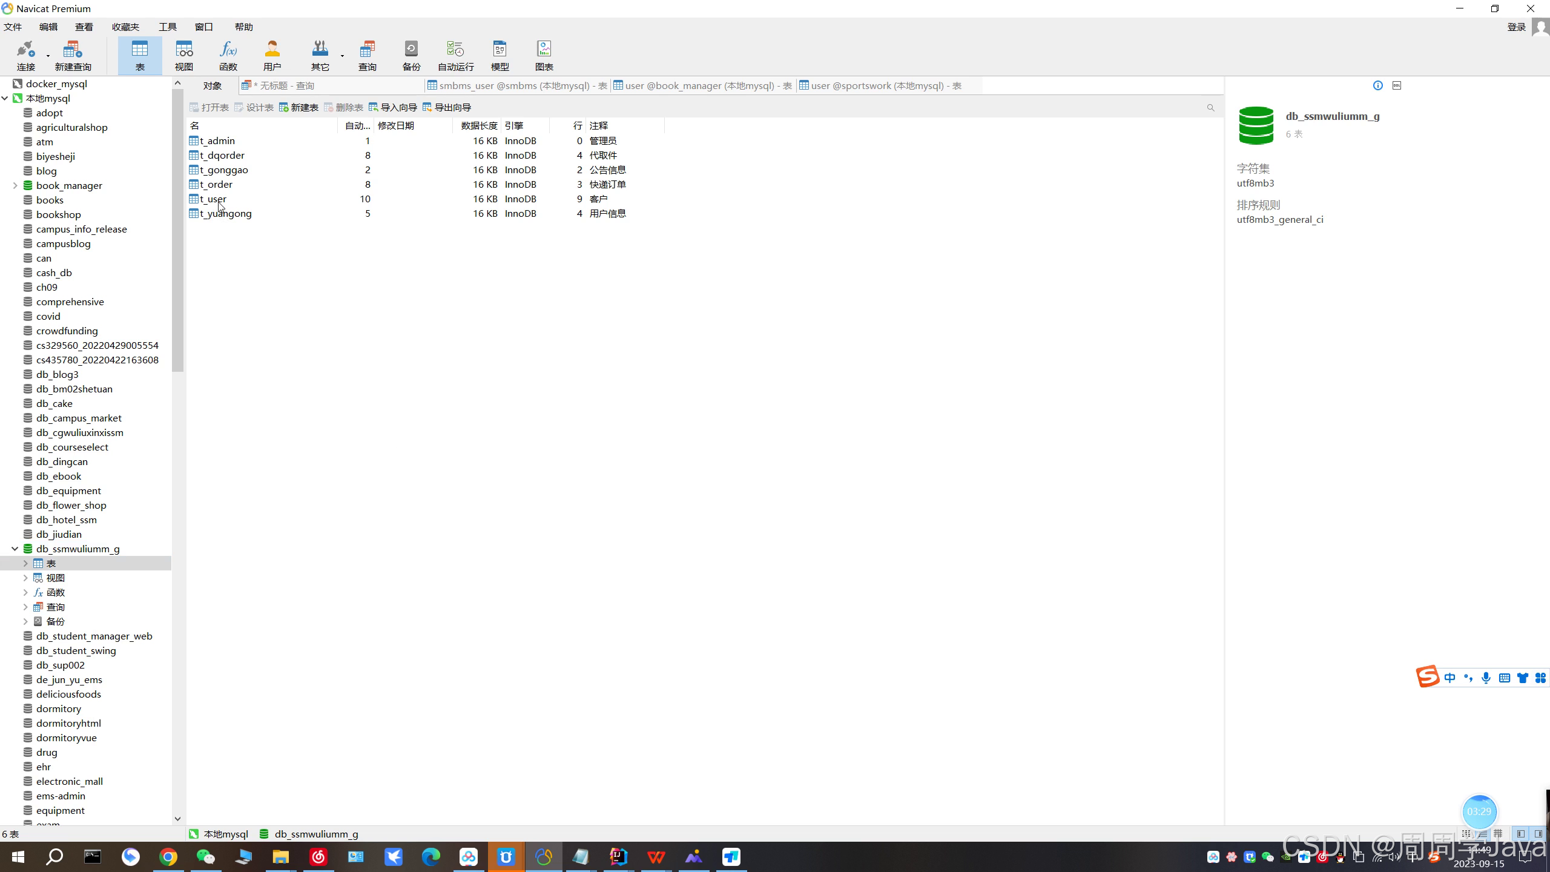This screenshot has width=1550, height=872.
Task: Switch to ER diagram grid view icon
Action: pos(1499,834)
